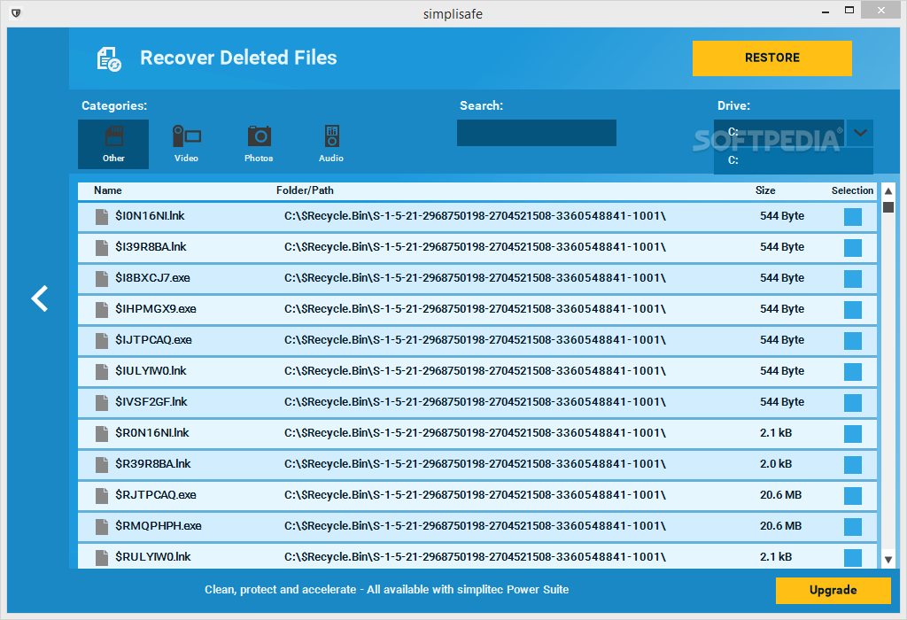Click file icon of $IVSF2GF.lnk

(x=102, y=402)
